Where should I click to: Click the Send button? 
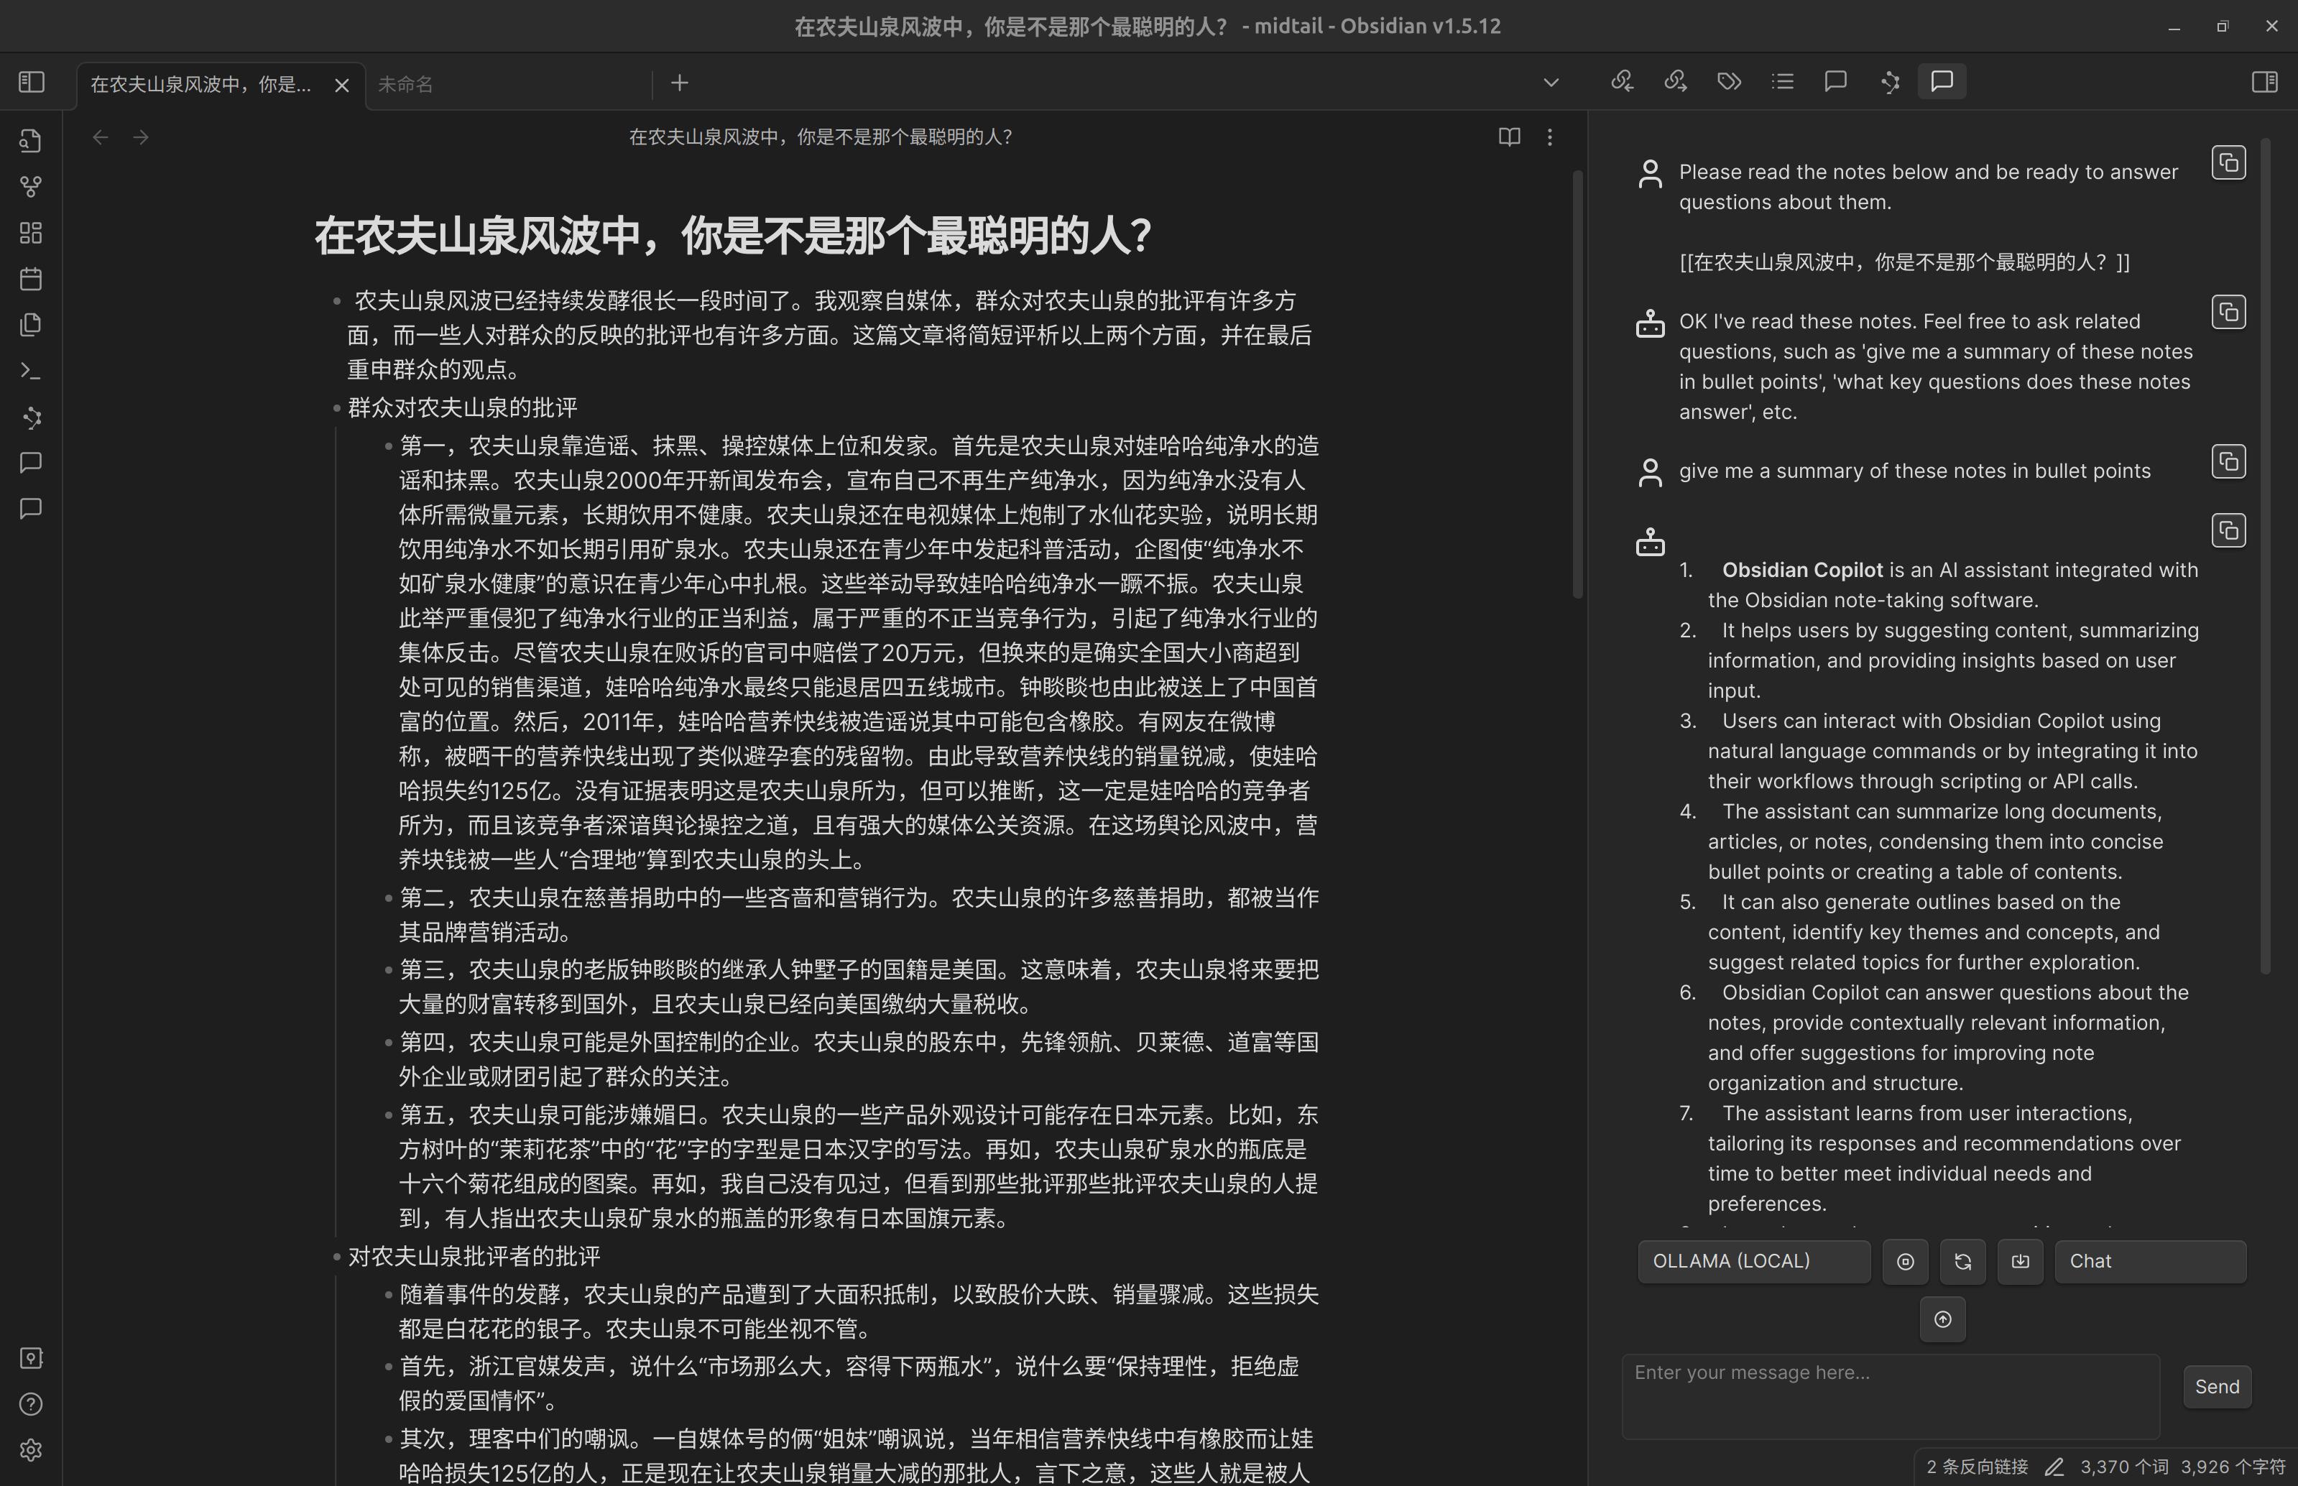(2217, 1388)
